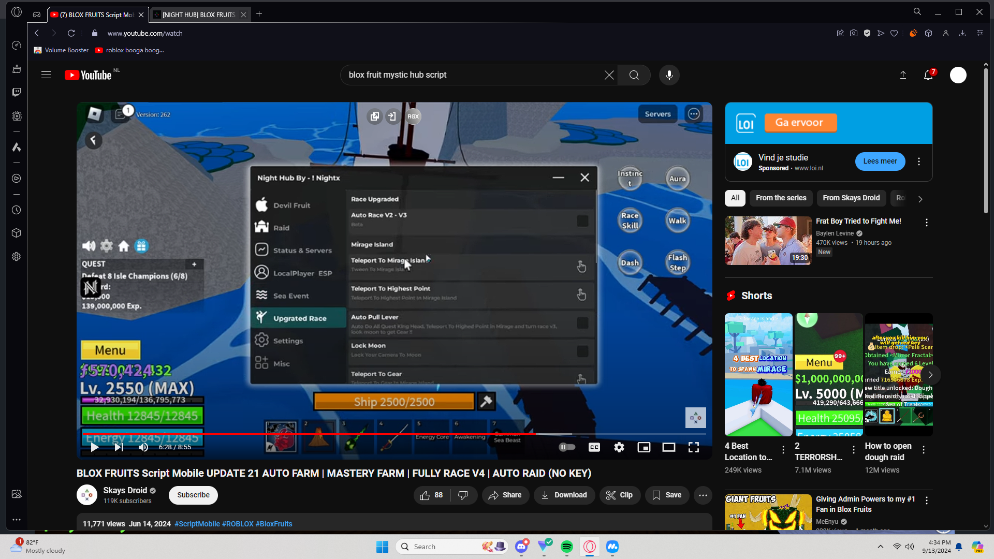The width and height of the screenshot is (994, 559).
Task: Play the video
Action: [x=94, y=447]
